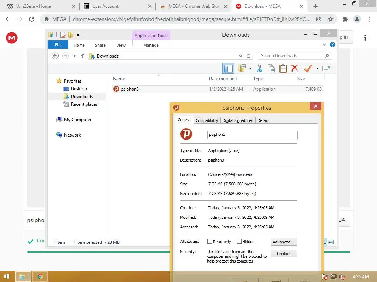Click the preview pane toggle icon in Explorer toolbar
377x282 pixels.
pyautogui.click(x=228, y=68)
